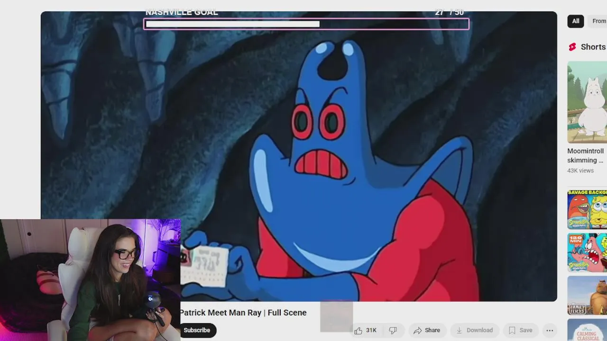Image resolution: width=607 pixels, height=341 pixels.
Task: Like the video with 31K likes
Action: 365,331
